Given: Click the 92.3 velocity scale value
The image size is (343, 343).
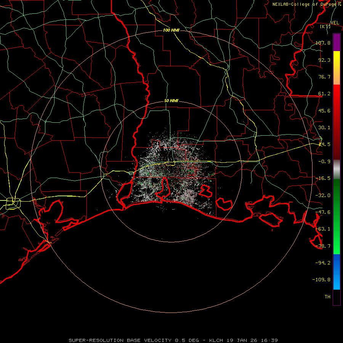Looking at the screenshot, I should pyautogui.click(x=324, y=60).
